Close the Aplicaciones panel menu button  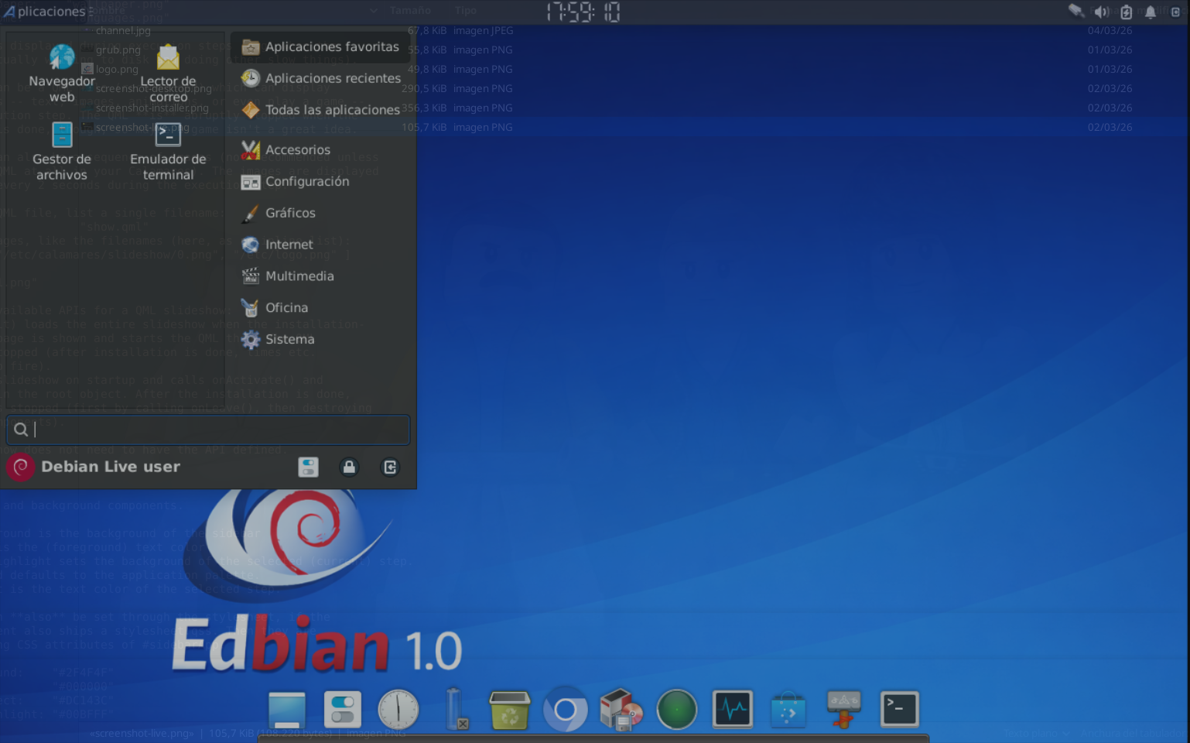point(44,12)
